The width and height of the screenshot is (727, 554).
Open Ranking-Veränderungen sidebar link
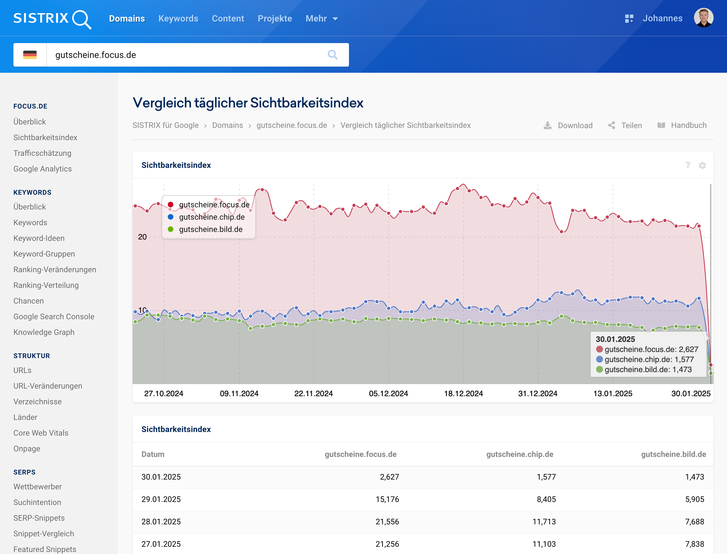pyautogui.click(x=55, y=269)
